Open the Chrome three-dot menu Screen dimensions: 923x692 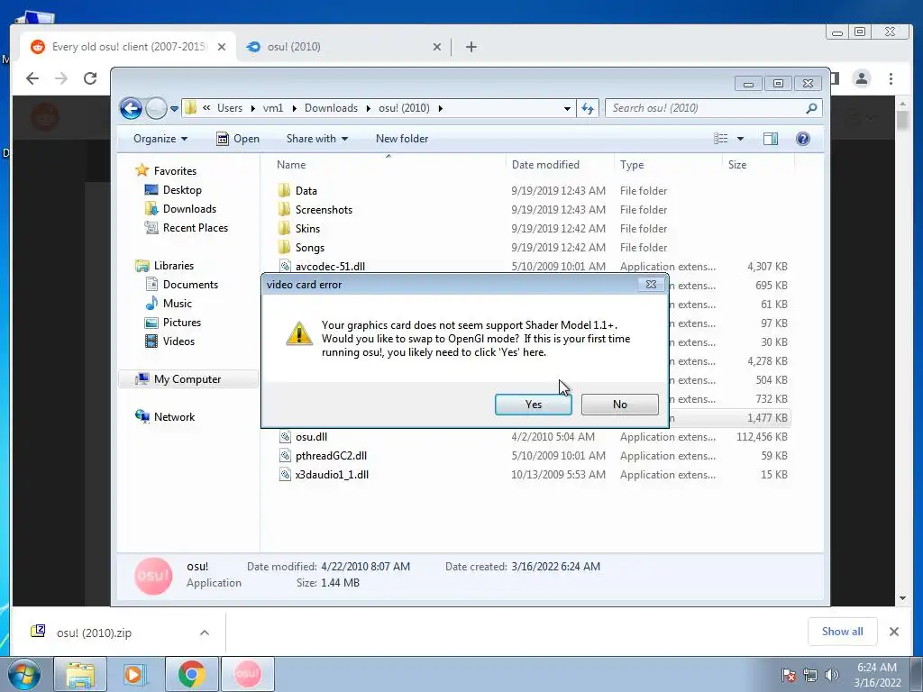click(x=891, y=78)
